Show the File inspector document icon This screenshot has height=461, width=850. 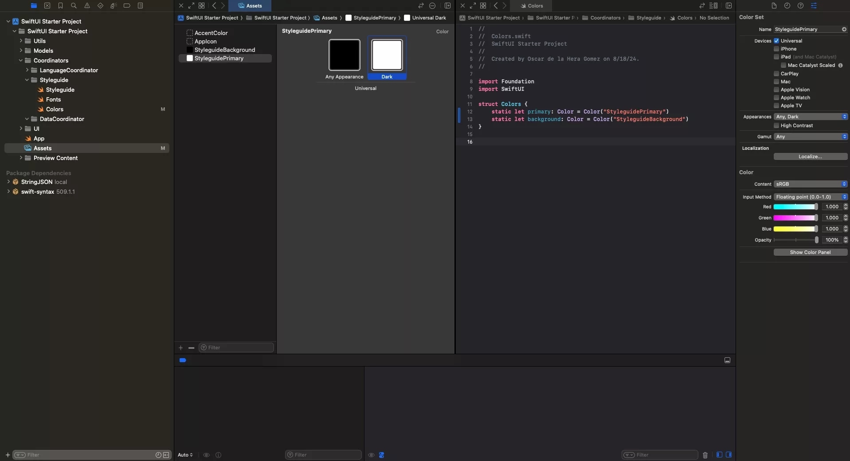click(774, 6)
